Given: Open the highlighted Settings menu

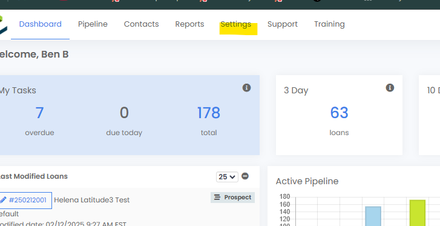Looking at the screenshot, I should click(x=235, y=24).
